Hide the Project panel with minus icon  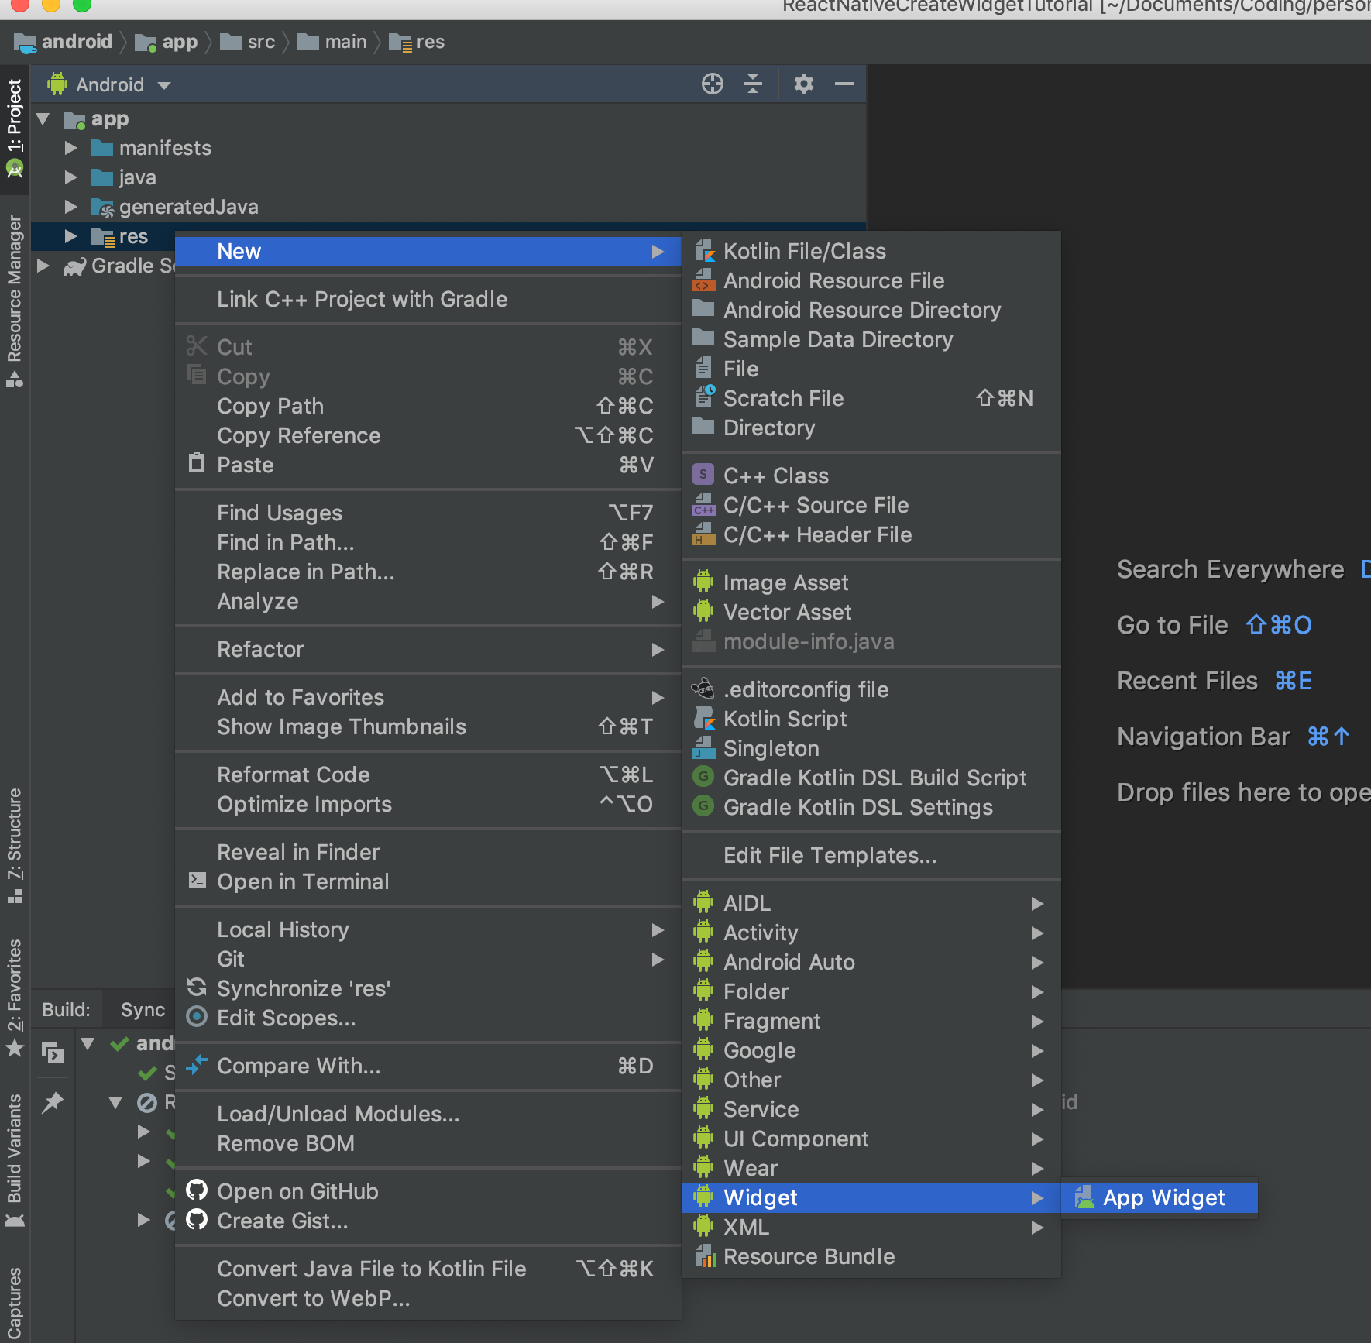(844, 84)
